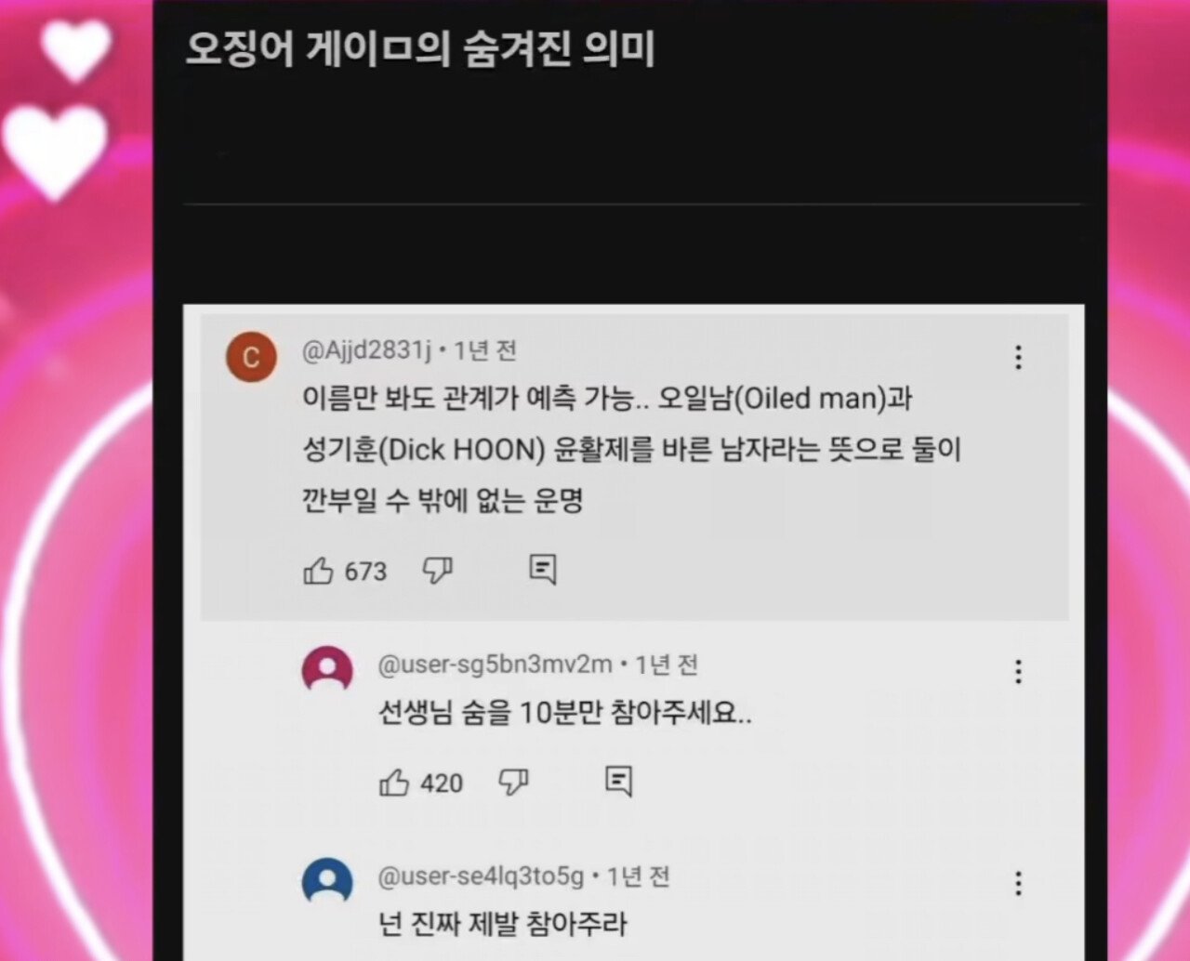This screenshot has width=1190, height=961.
Task: Visit the @Ajjd2831j channel link
Action: pos(367,350)
